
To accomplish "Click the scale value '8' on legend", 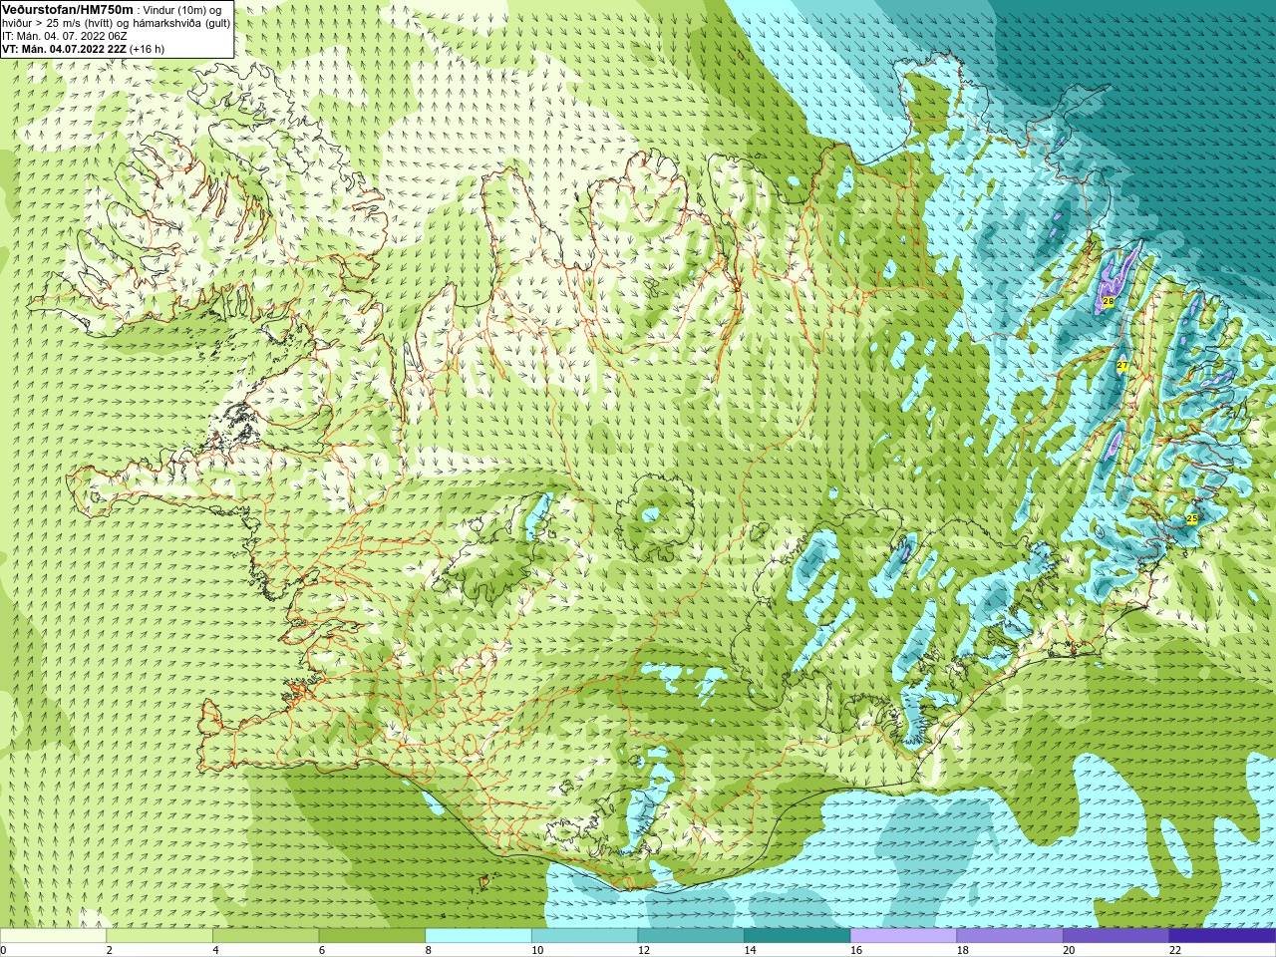I will 429,950.
